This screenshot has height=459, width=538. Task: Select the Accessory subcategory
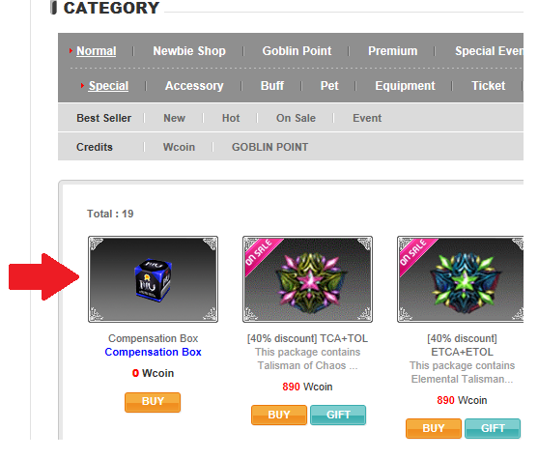pos(194,85)
